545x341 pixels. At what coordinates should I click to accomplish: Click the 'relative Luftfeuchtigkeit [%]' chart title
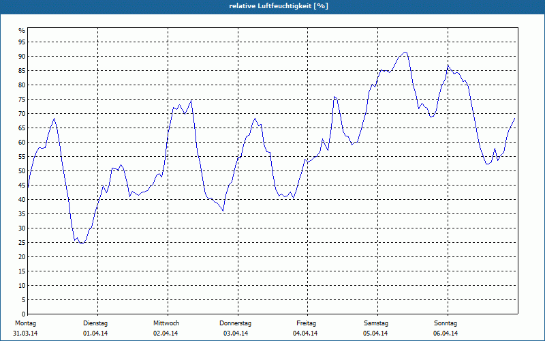coord(279,6)
